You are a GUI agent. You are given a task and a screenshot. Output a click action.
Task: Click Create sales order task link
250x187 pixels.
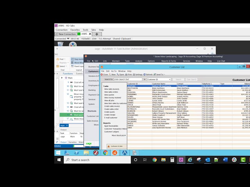[111, 109]
